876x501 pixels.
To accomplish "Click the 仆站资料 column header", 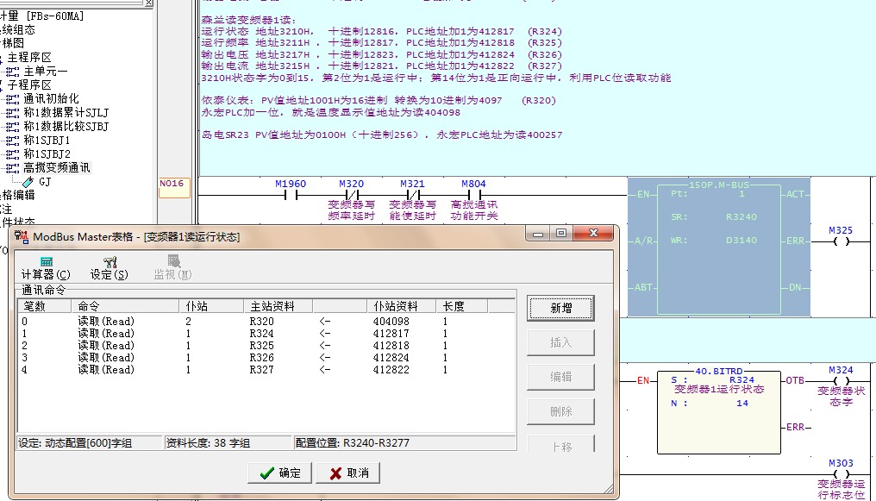I will (x=395, y=306).
